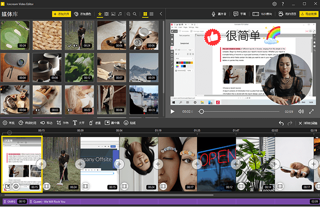Select the snowy mountain thumbnail 00:29
This screenshot has width=320, height=207.
144,68
